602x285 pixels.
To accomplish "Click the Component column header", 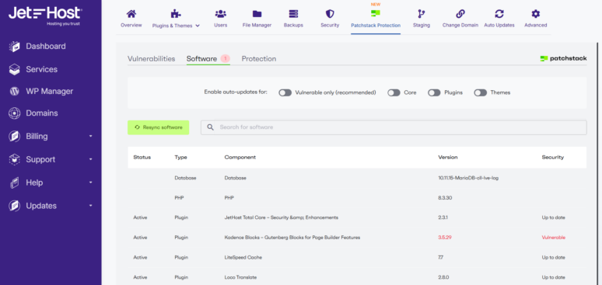I will pos(240,158).
